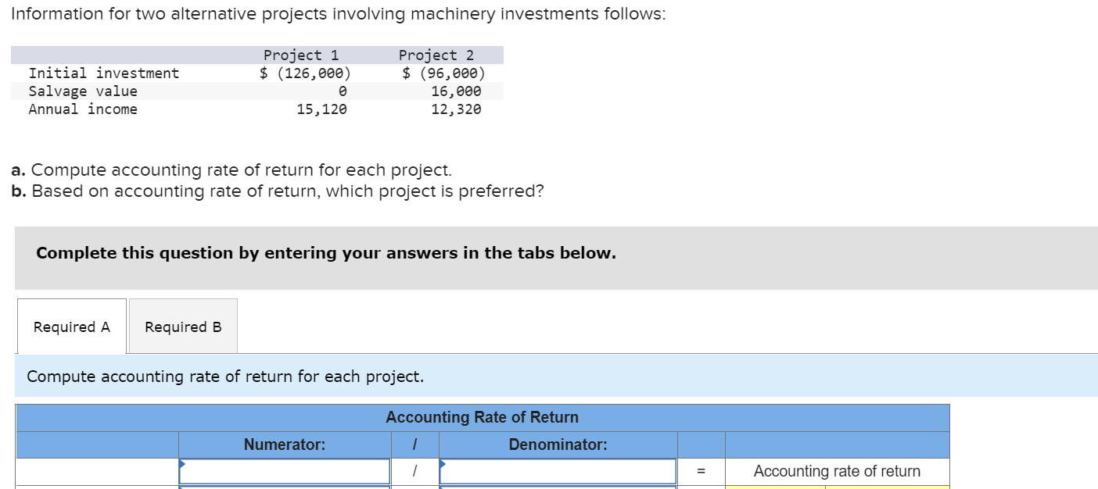Click the Numerator column header
The image size is (1098, 489).
click(x=285, y=444)
